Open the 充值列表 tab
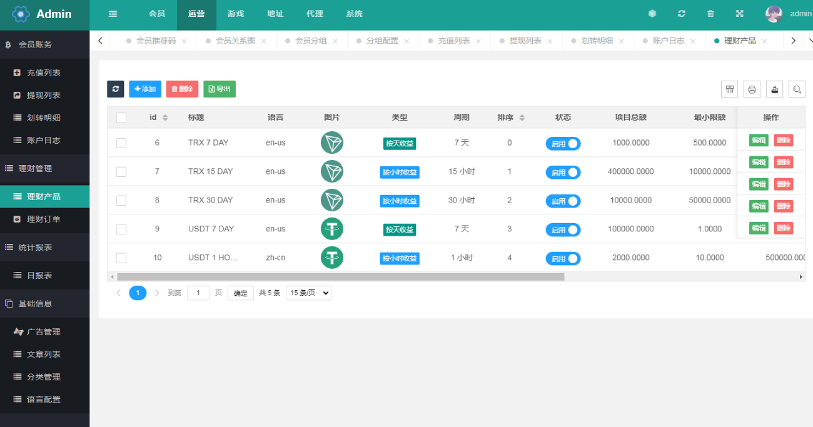This screenshot has height=427, width=813. [453, 41]
